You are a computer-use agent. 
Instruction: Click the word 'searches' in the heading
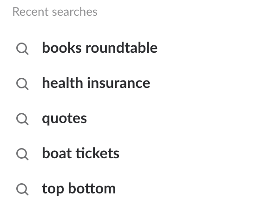(75, 12)
